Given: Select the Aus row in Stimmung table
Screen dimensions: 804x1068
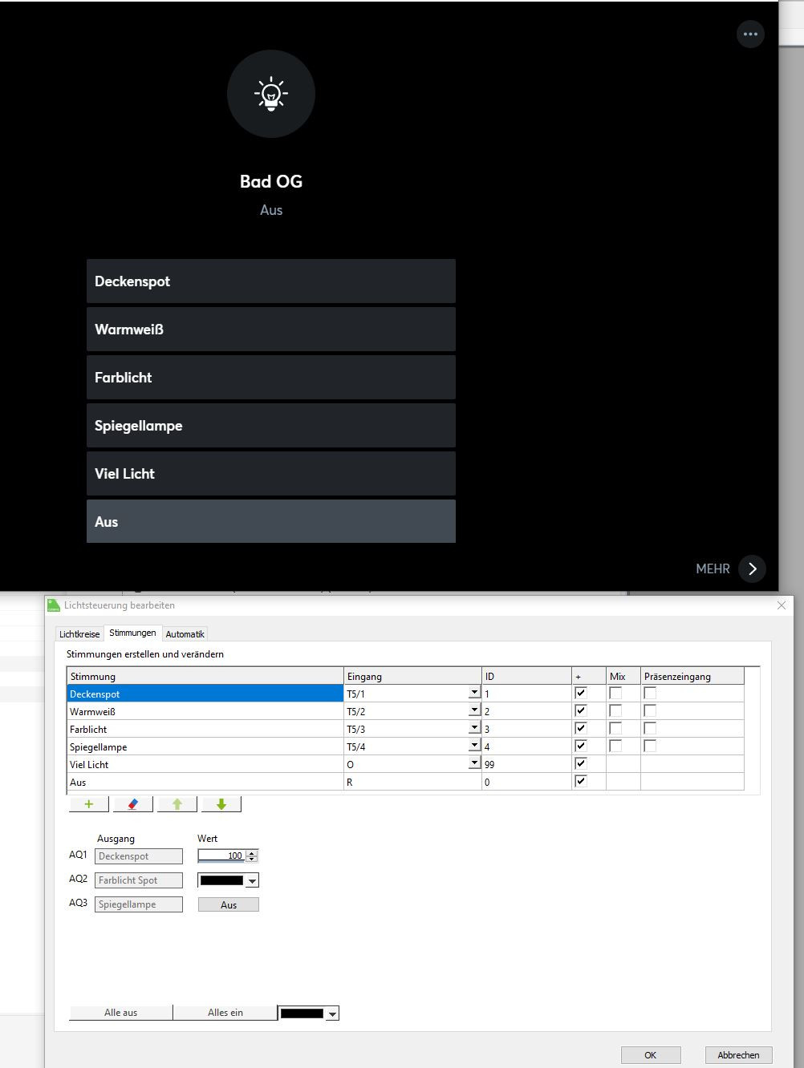Looking at the screenshot, I should pyautogui.click(x=205, y=782).
